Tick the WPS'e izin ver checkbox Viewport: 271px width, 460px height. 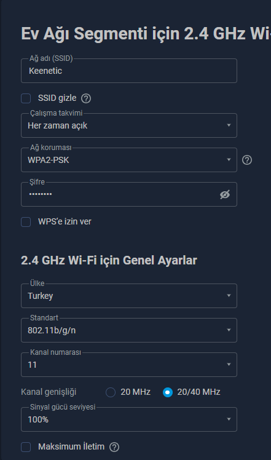(x=26, y=222)
